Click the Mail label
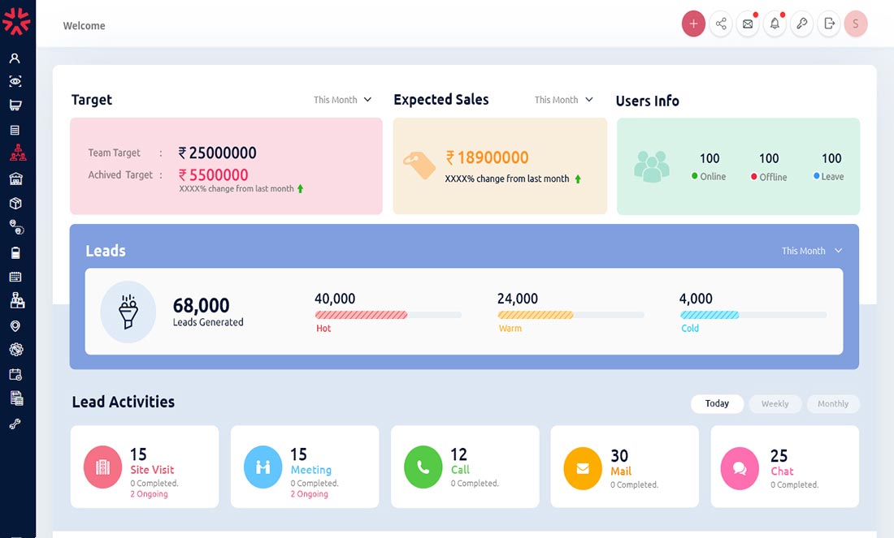 point(621,471)
